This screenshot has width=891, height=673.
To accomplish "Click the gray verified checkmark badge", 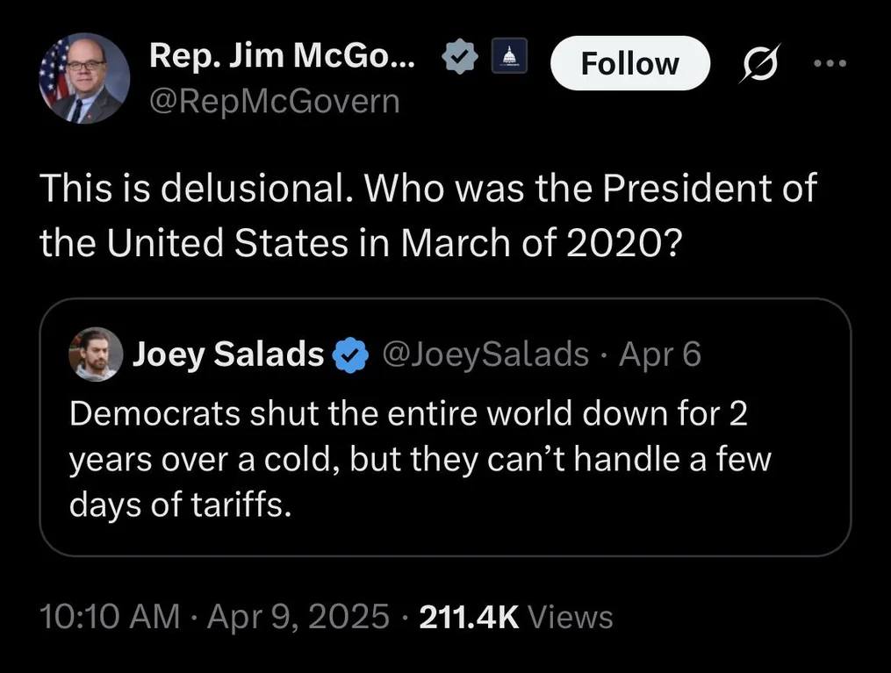I will click(460, 56).
